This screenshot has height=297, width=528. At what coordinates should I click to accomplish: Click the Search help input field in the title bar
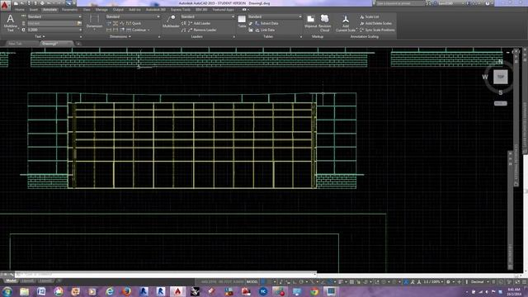tap(399, 3)
